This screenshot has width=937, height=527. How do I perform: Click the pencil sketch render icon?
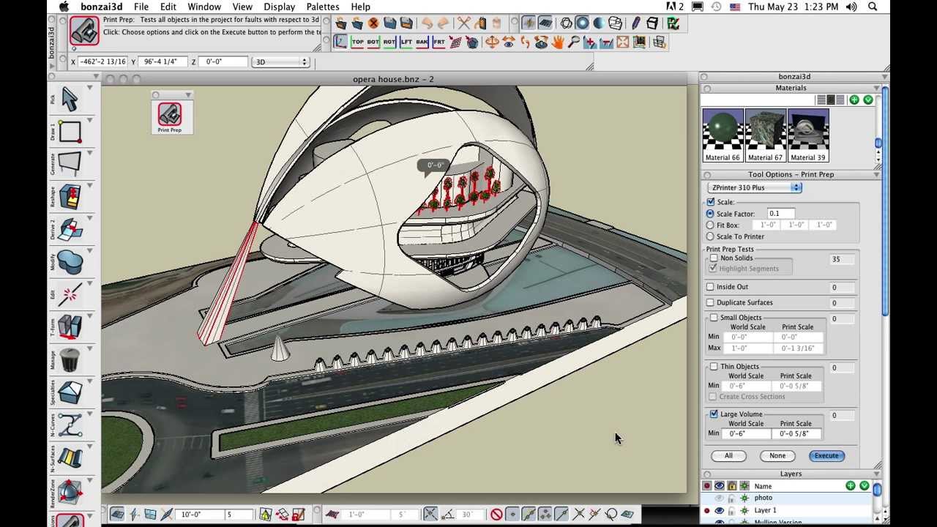coord(635,23)
